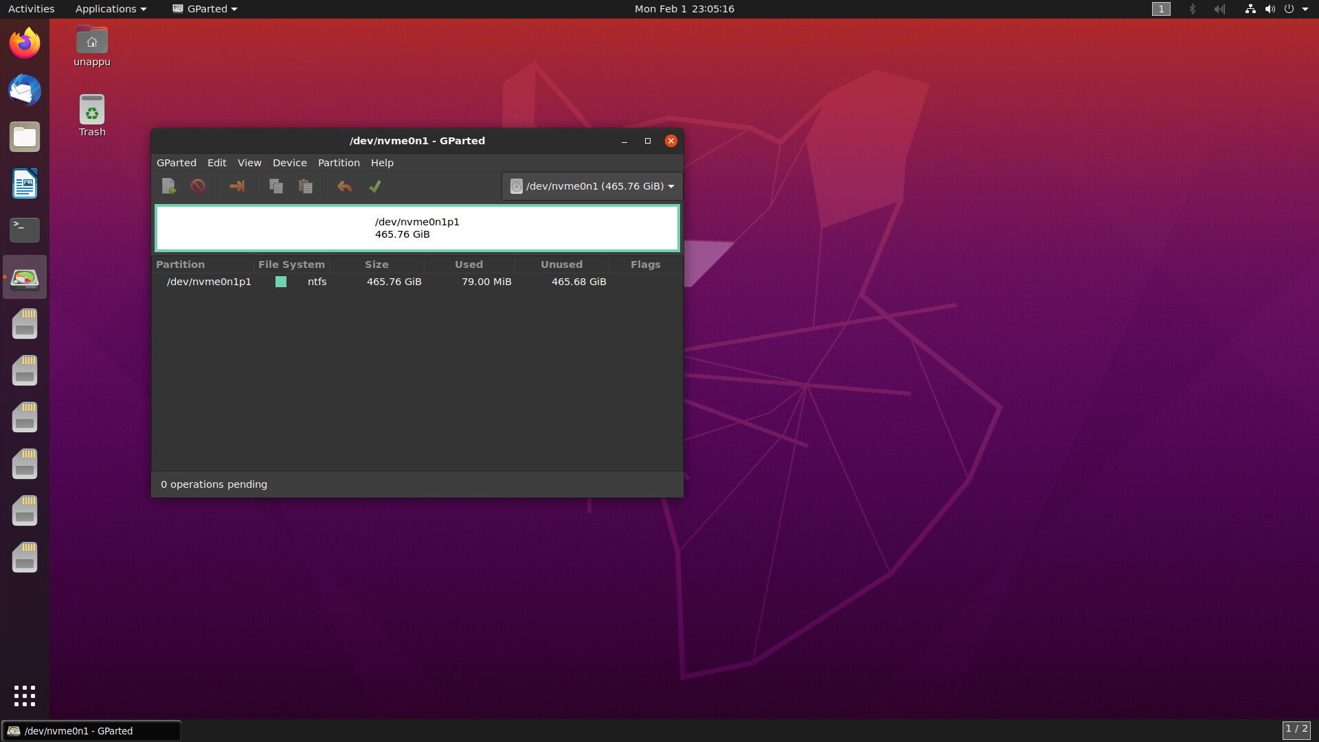Click the New partition toolbar icon

pos(168,186)
